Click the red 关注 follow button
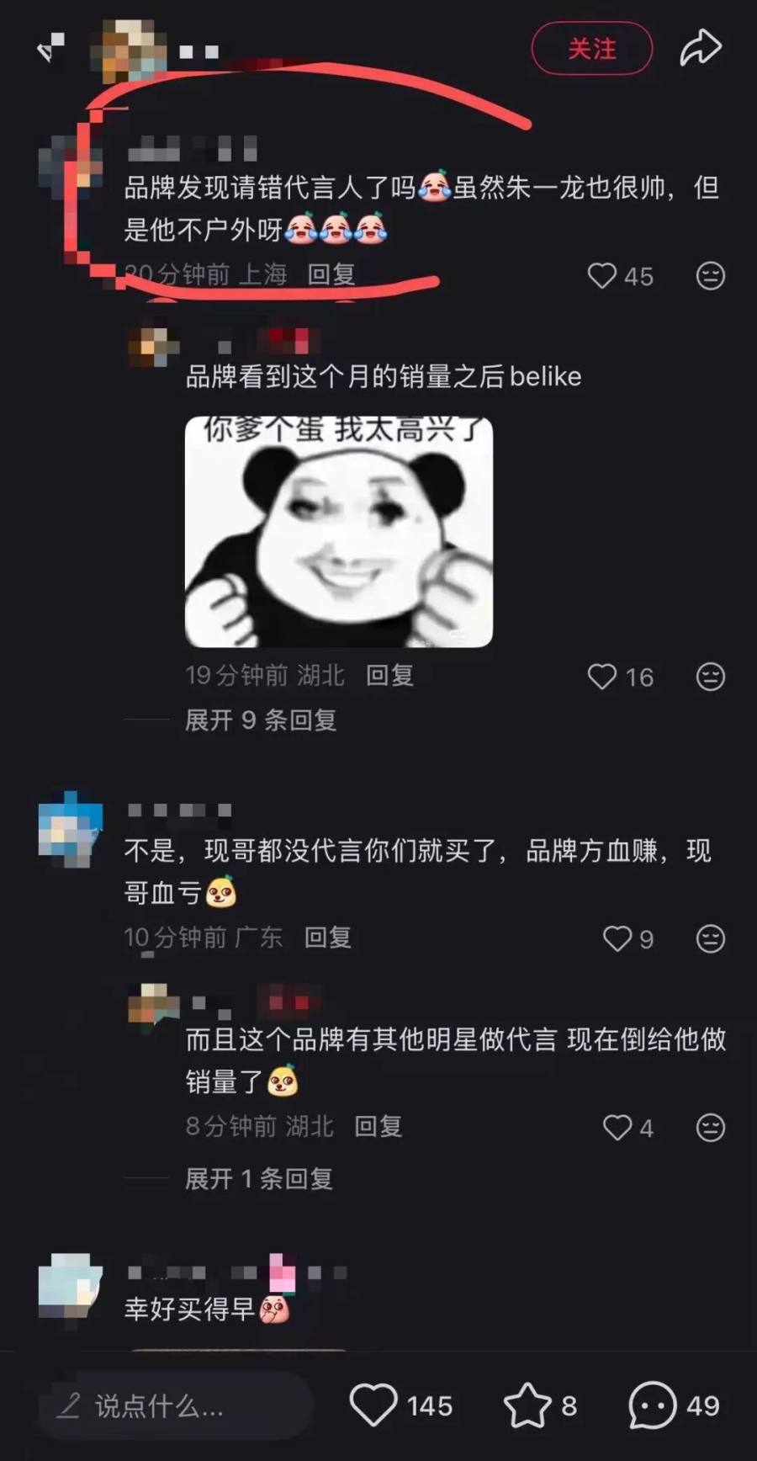The image size is (757, 1461). (592, 49)
